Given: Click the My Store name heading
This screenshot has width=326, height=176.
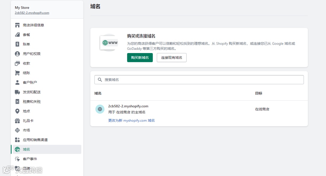Looking at the screenshot, I should (22, 8).
